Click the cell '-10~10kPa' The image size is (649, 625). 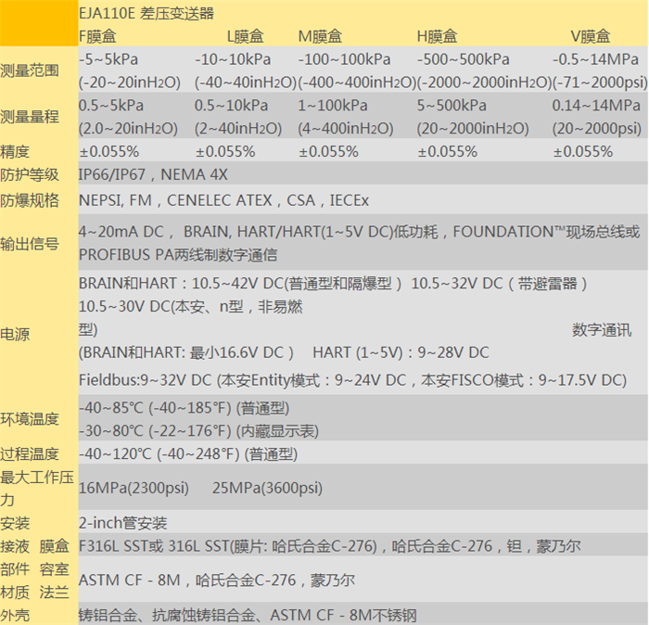(x=233, y=59)
